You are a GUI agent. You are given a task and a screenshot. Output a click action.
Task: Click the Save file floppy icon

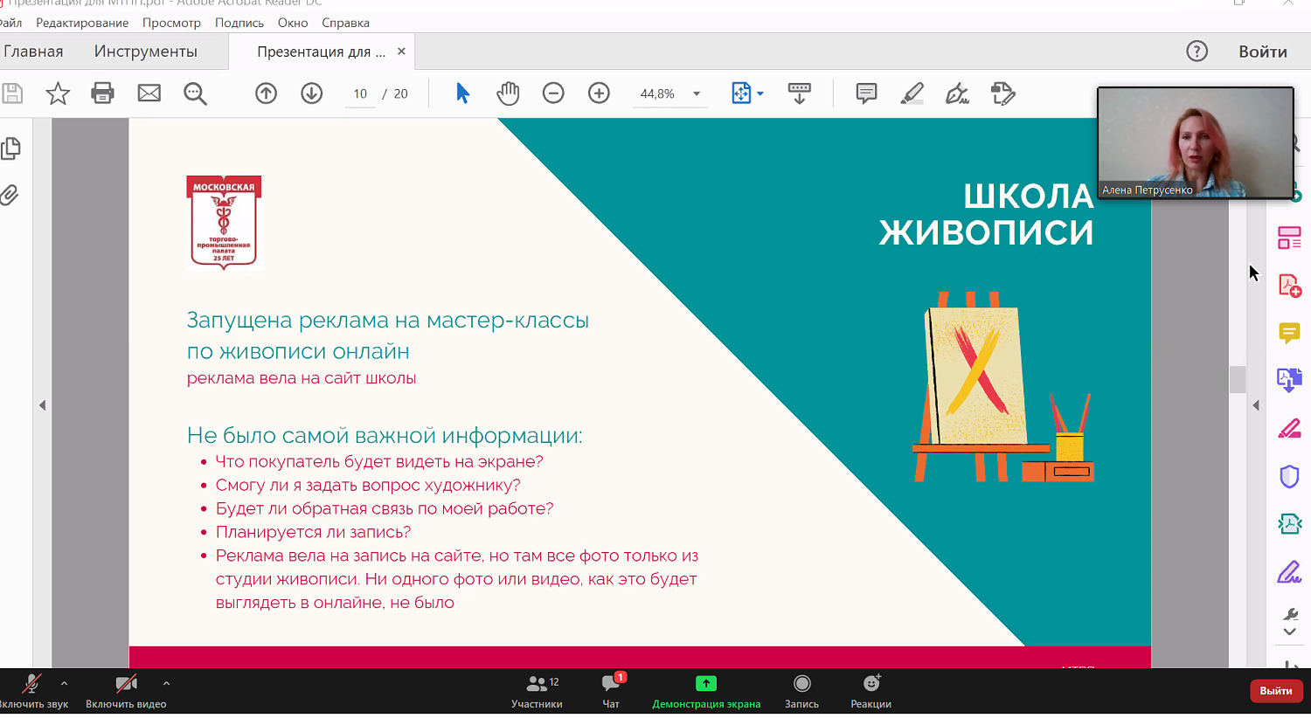(11, 93)
